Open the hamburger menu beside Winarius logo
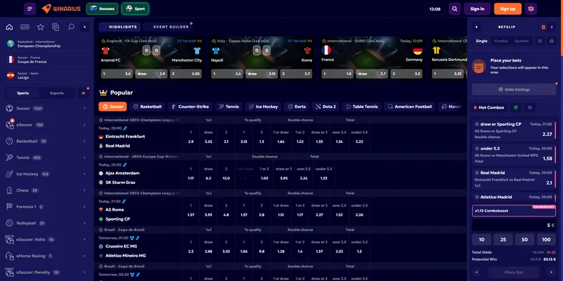 click(x=30, y=8)
